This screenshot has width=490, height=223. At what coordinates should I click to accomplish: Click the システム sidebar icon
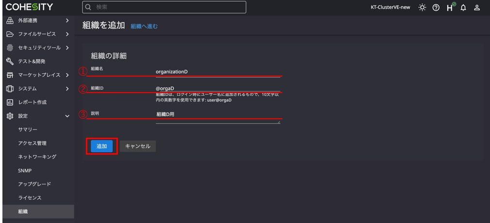(10, 89)
